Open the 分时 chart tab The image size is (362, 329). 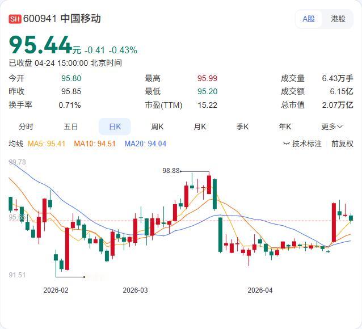coord(26,126)
